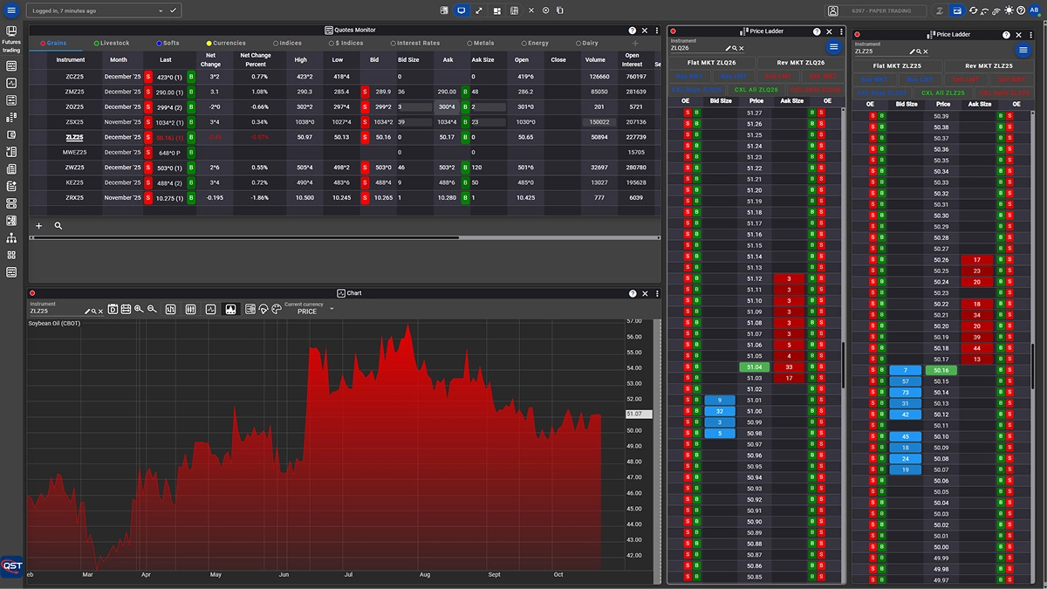Image resolution: width=1047 pixels, height=589 pixels.
Task: Open the application help icon in top bar
Action: click(x=1022, y=10)
